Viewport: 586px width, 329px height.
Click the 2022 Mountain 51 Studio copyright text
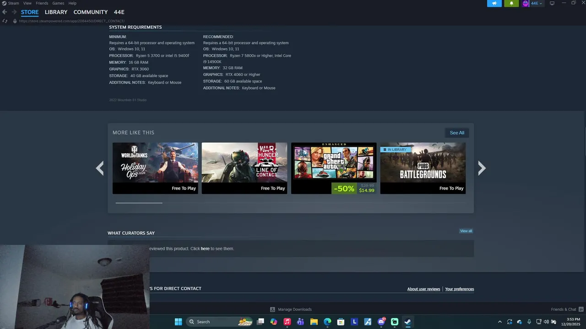point(128,100)
